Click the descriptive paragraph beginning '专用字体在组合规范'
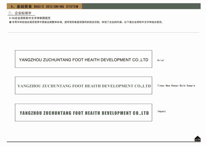Screen dimensions: 206x146 [x=88, y=22]
